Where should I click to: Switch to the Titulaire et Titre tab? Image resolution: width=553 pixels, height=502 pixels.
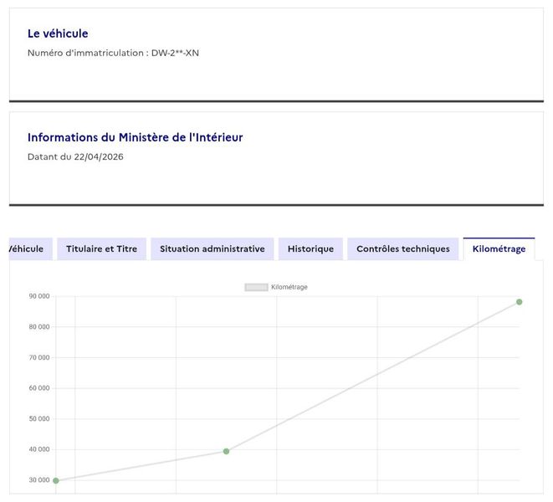(101, 249)
